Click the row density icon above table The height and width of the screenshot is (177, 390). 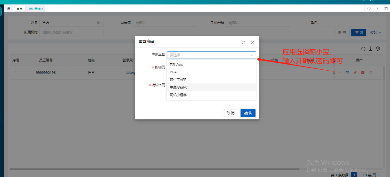[371, 49]
